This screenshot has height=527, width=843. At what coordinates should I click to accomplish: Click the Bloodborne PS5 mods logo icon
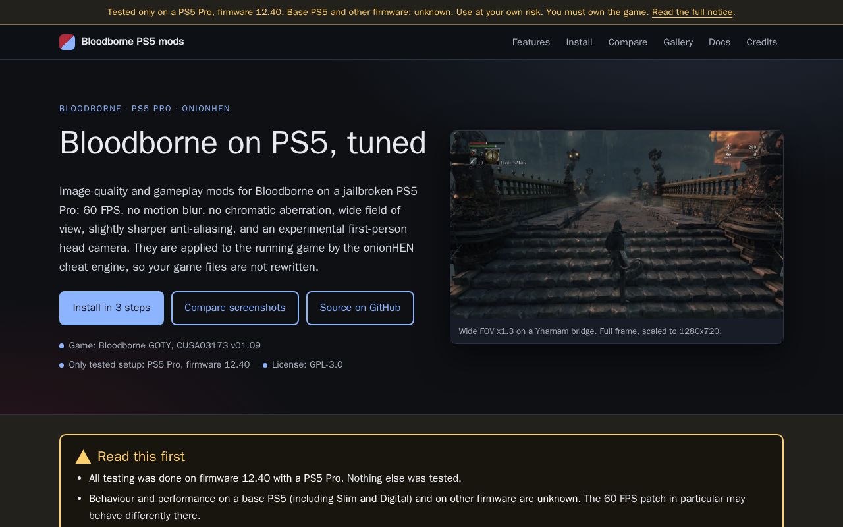coord(67,42)
